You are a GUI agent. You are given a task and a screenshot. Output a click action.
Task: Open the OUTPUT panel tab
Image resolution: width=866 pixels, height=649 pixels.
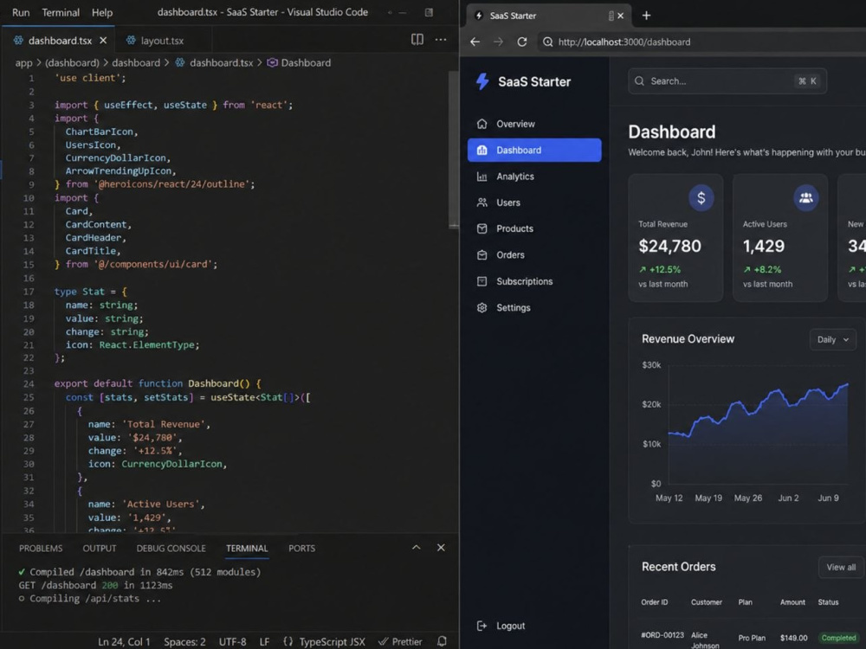click(100, 549)
